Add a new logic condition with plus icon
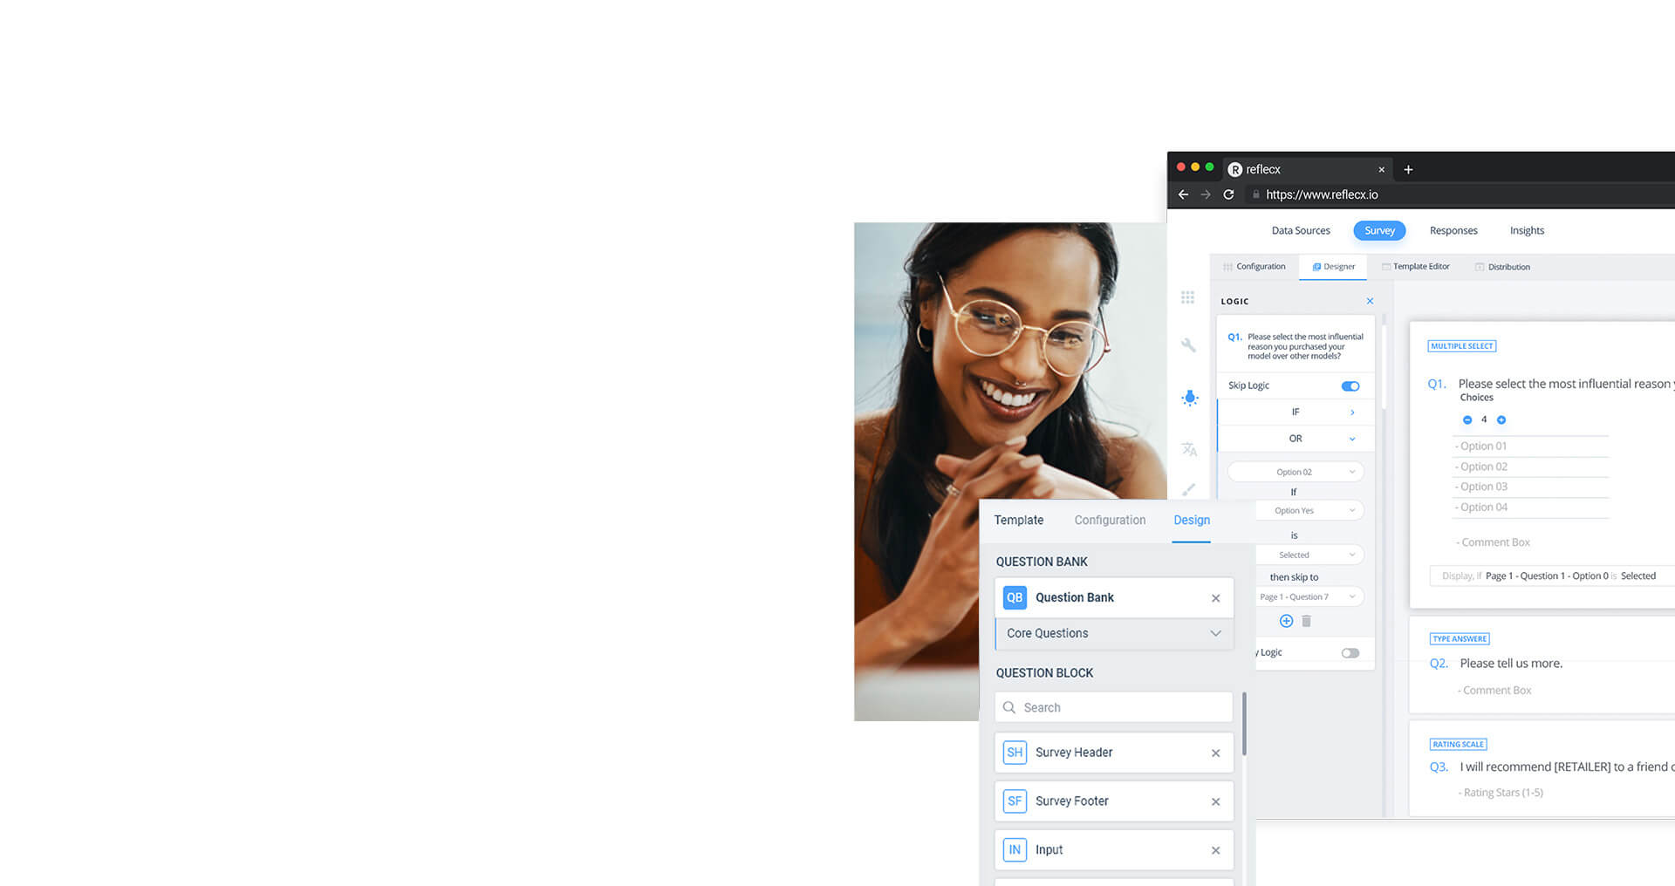The width and height of the screenshot is (1675, 886). click(x=1286, y=621)
